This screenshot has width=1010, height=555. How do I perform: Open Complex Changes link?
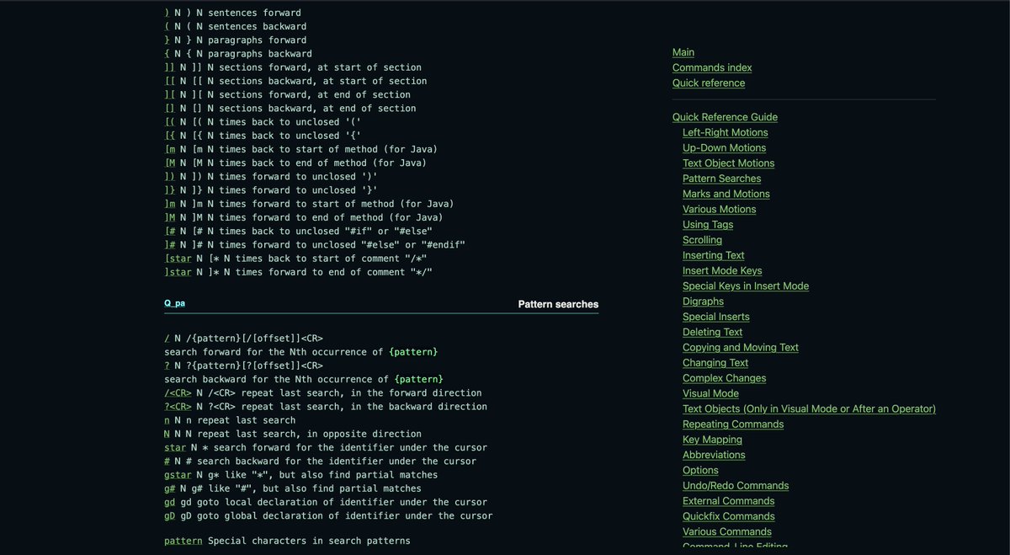(724, 378)
